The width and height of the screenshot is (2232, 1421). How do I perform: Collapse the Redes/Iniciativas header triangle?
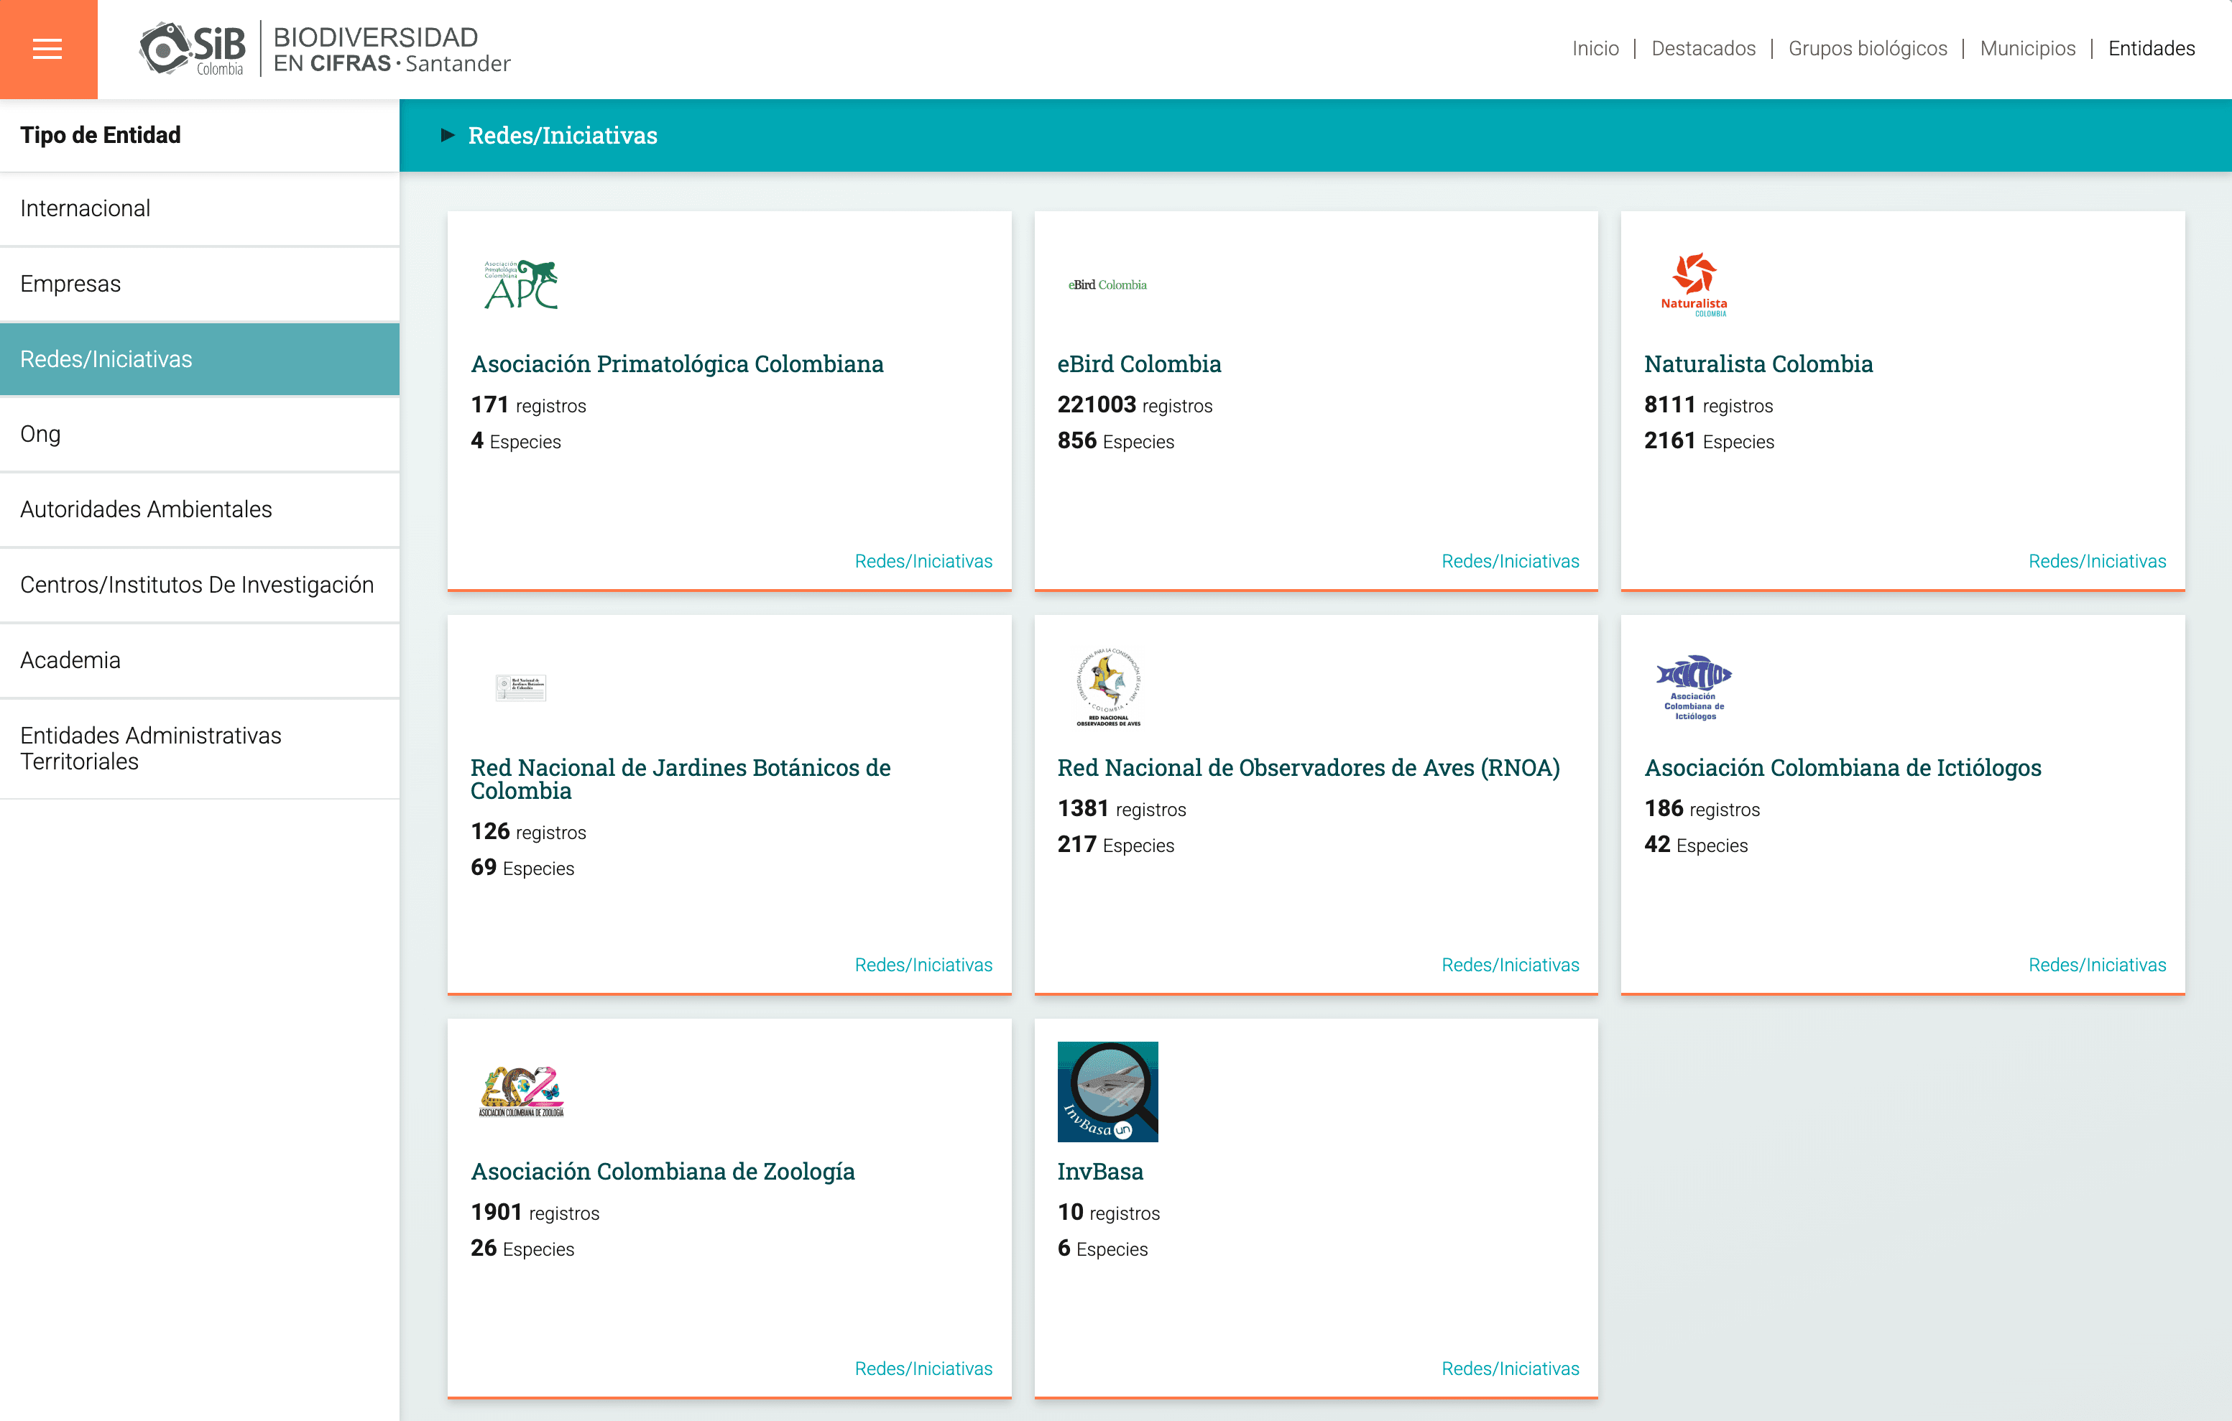tap(448, 135)
